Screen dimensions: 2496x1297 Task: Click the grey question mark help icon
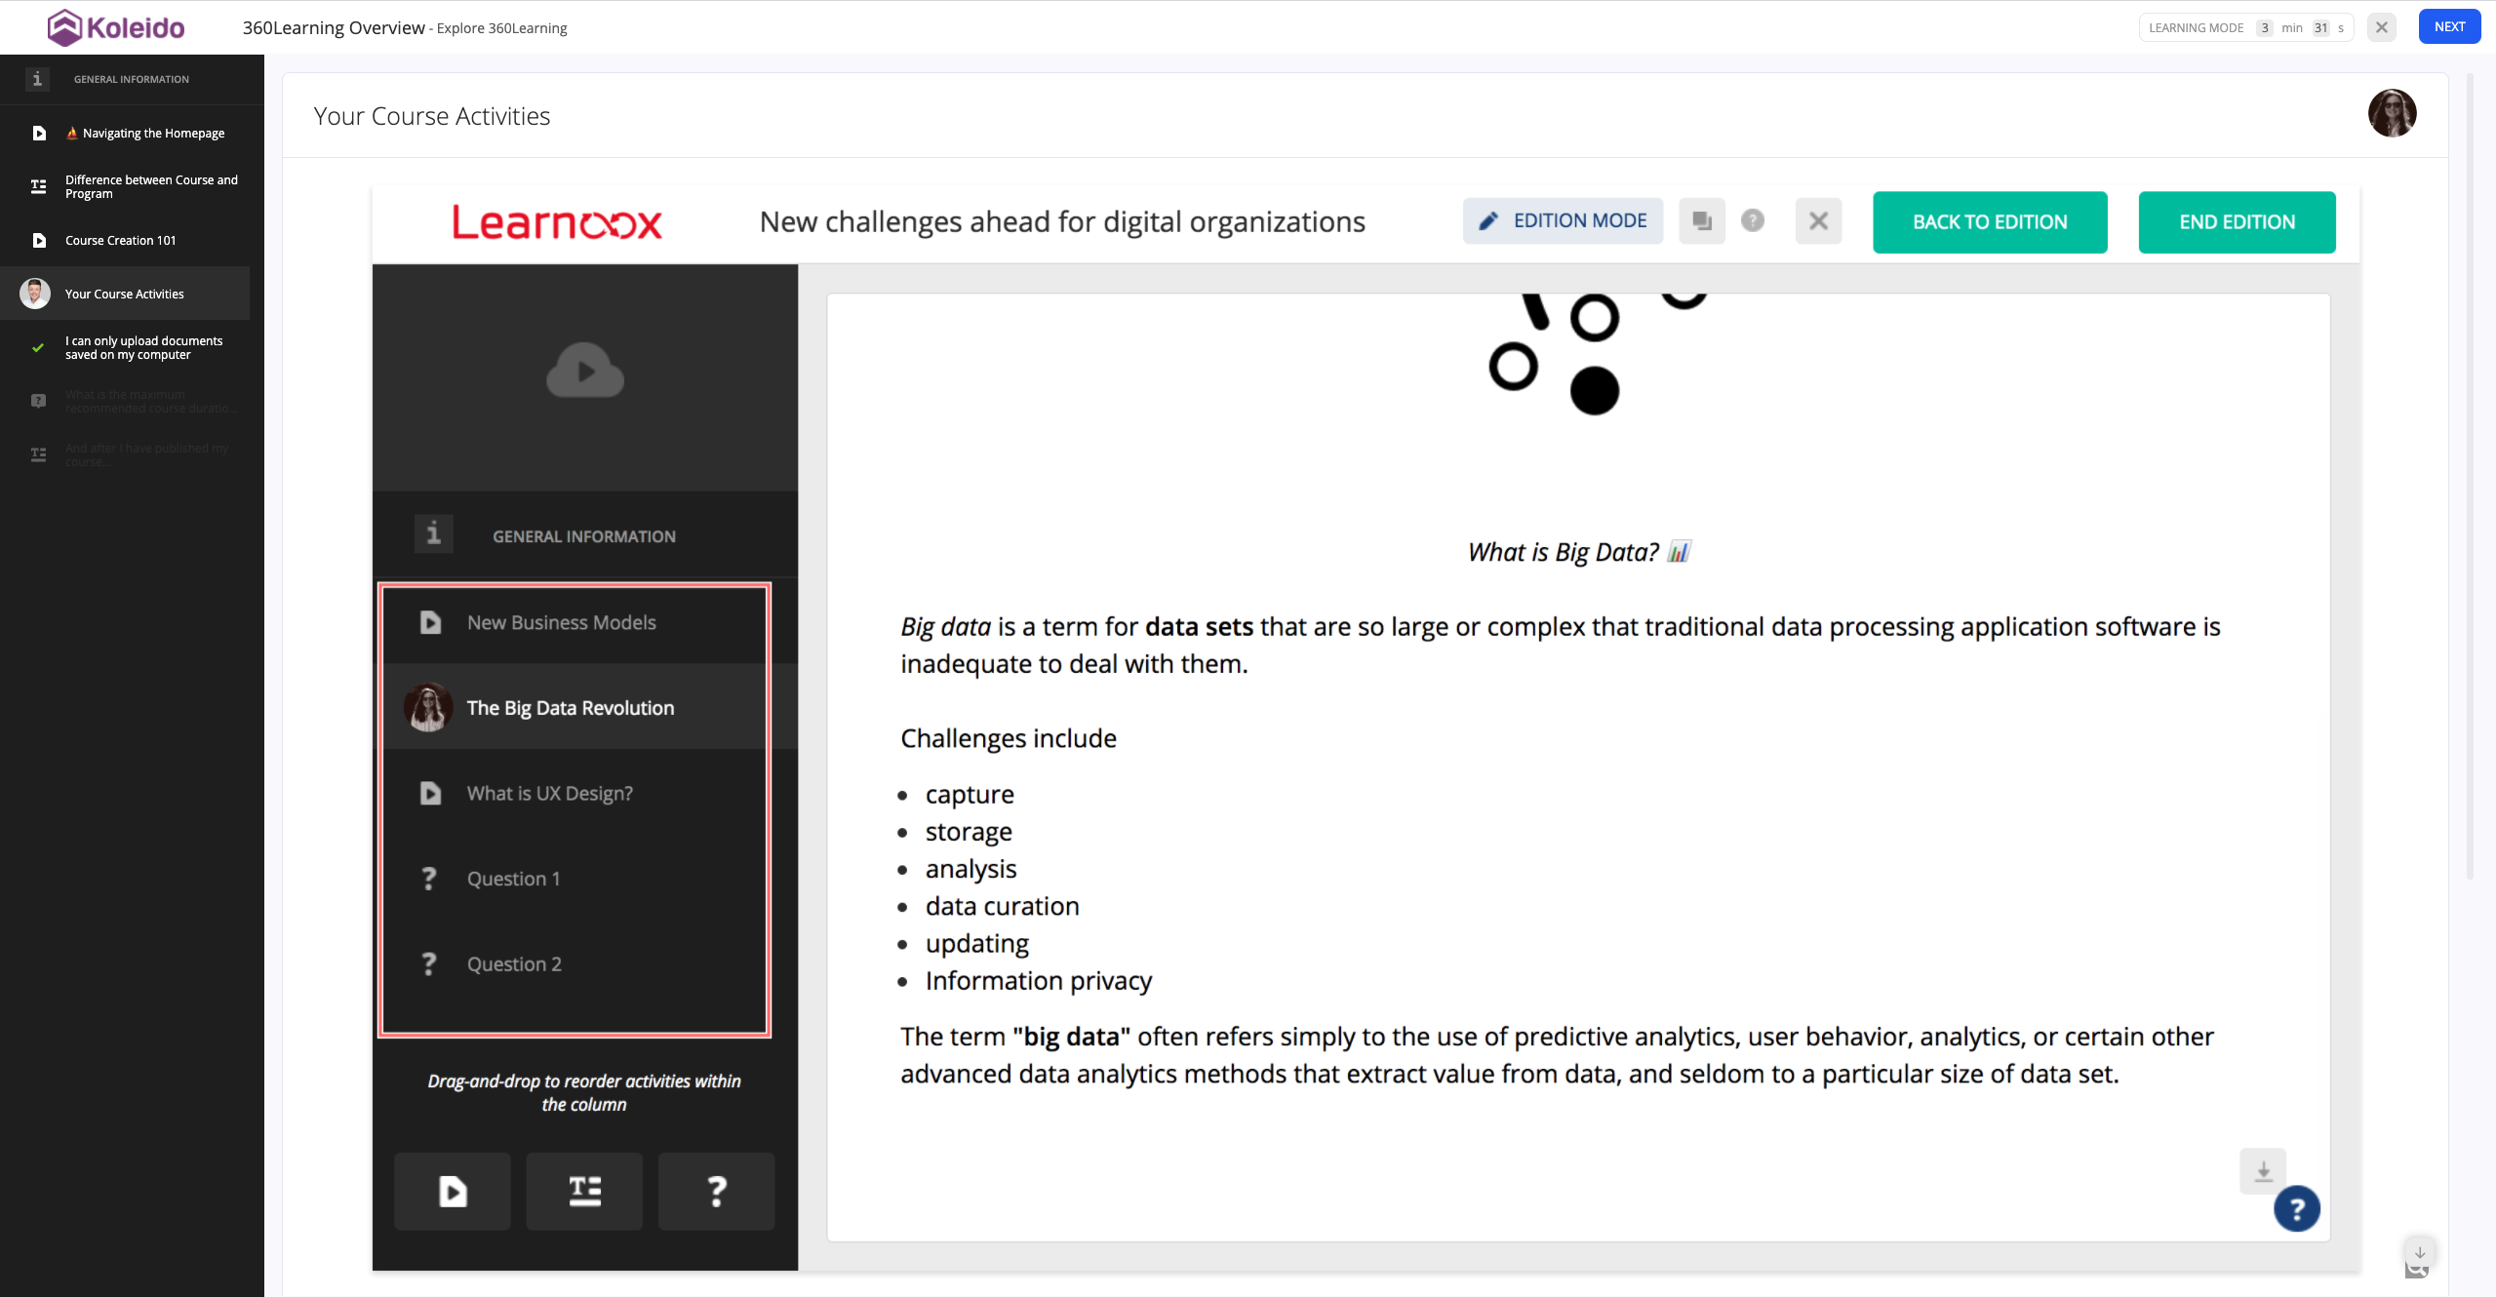(x=1753, y=221)
